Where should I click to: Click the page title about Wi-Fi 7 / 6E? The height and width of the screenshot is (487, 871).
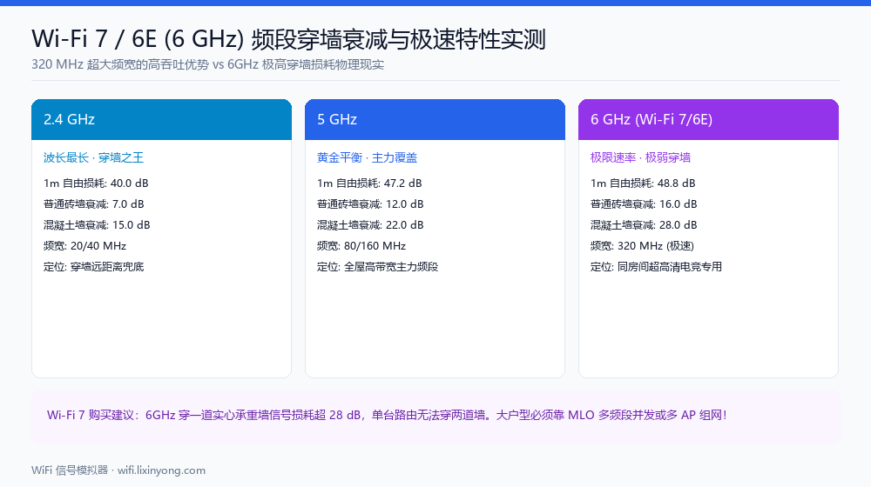(288, 39)
